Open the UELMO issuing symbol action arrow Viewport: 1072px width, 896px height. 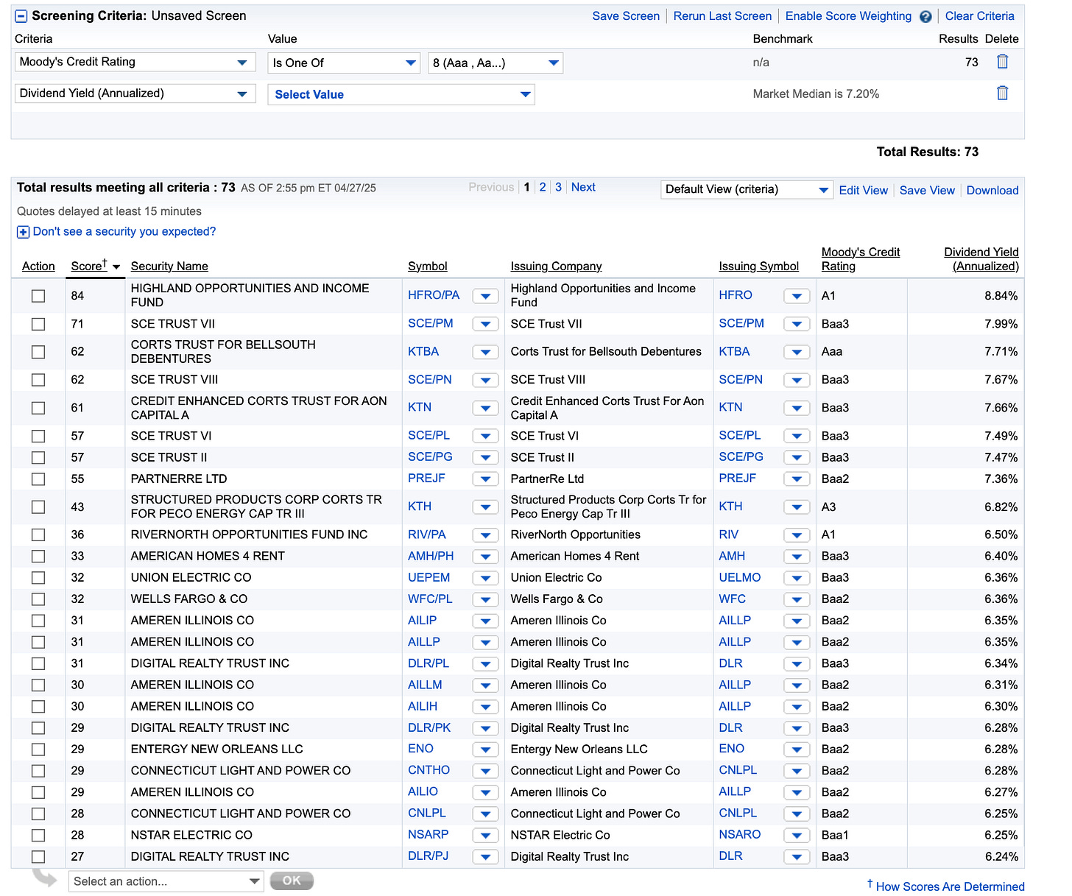(x=797, y=578)
